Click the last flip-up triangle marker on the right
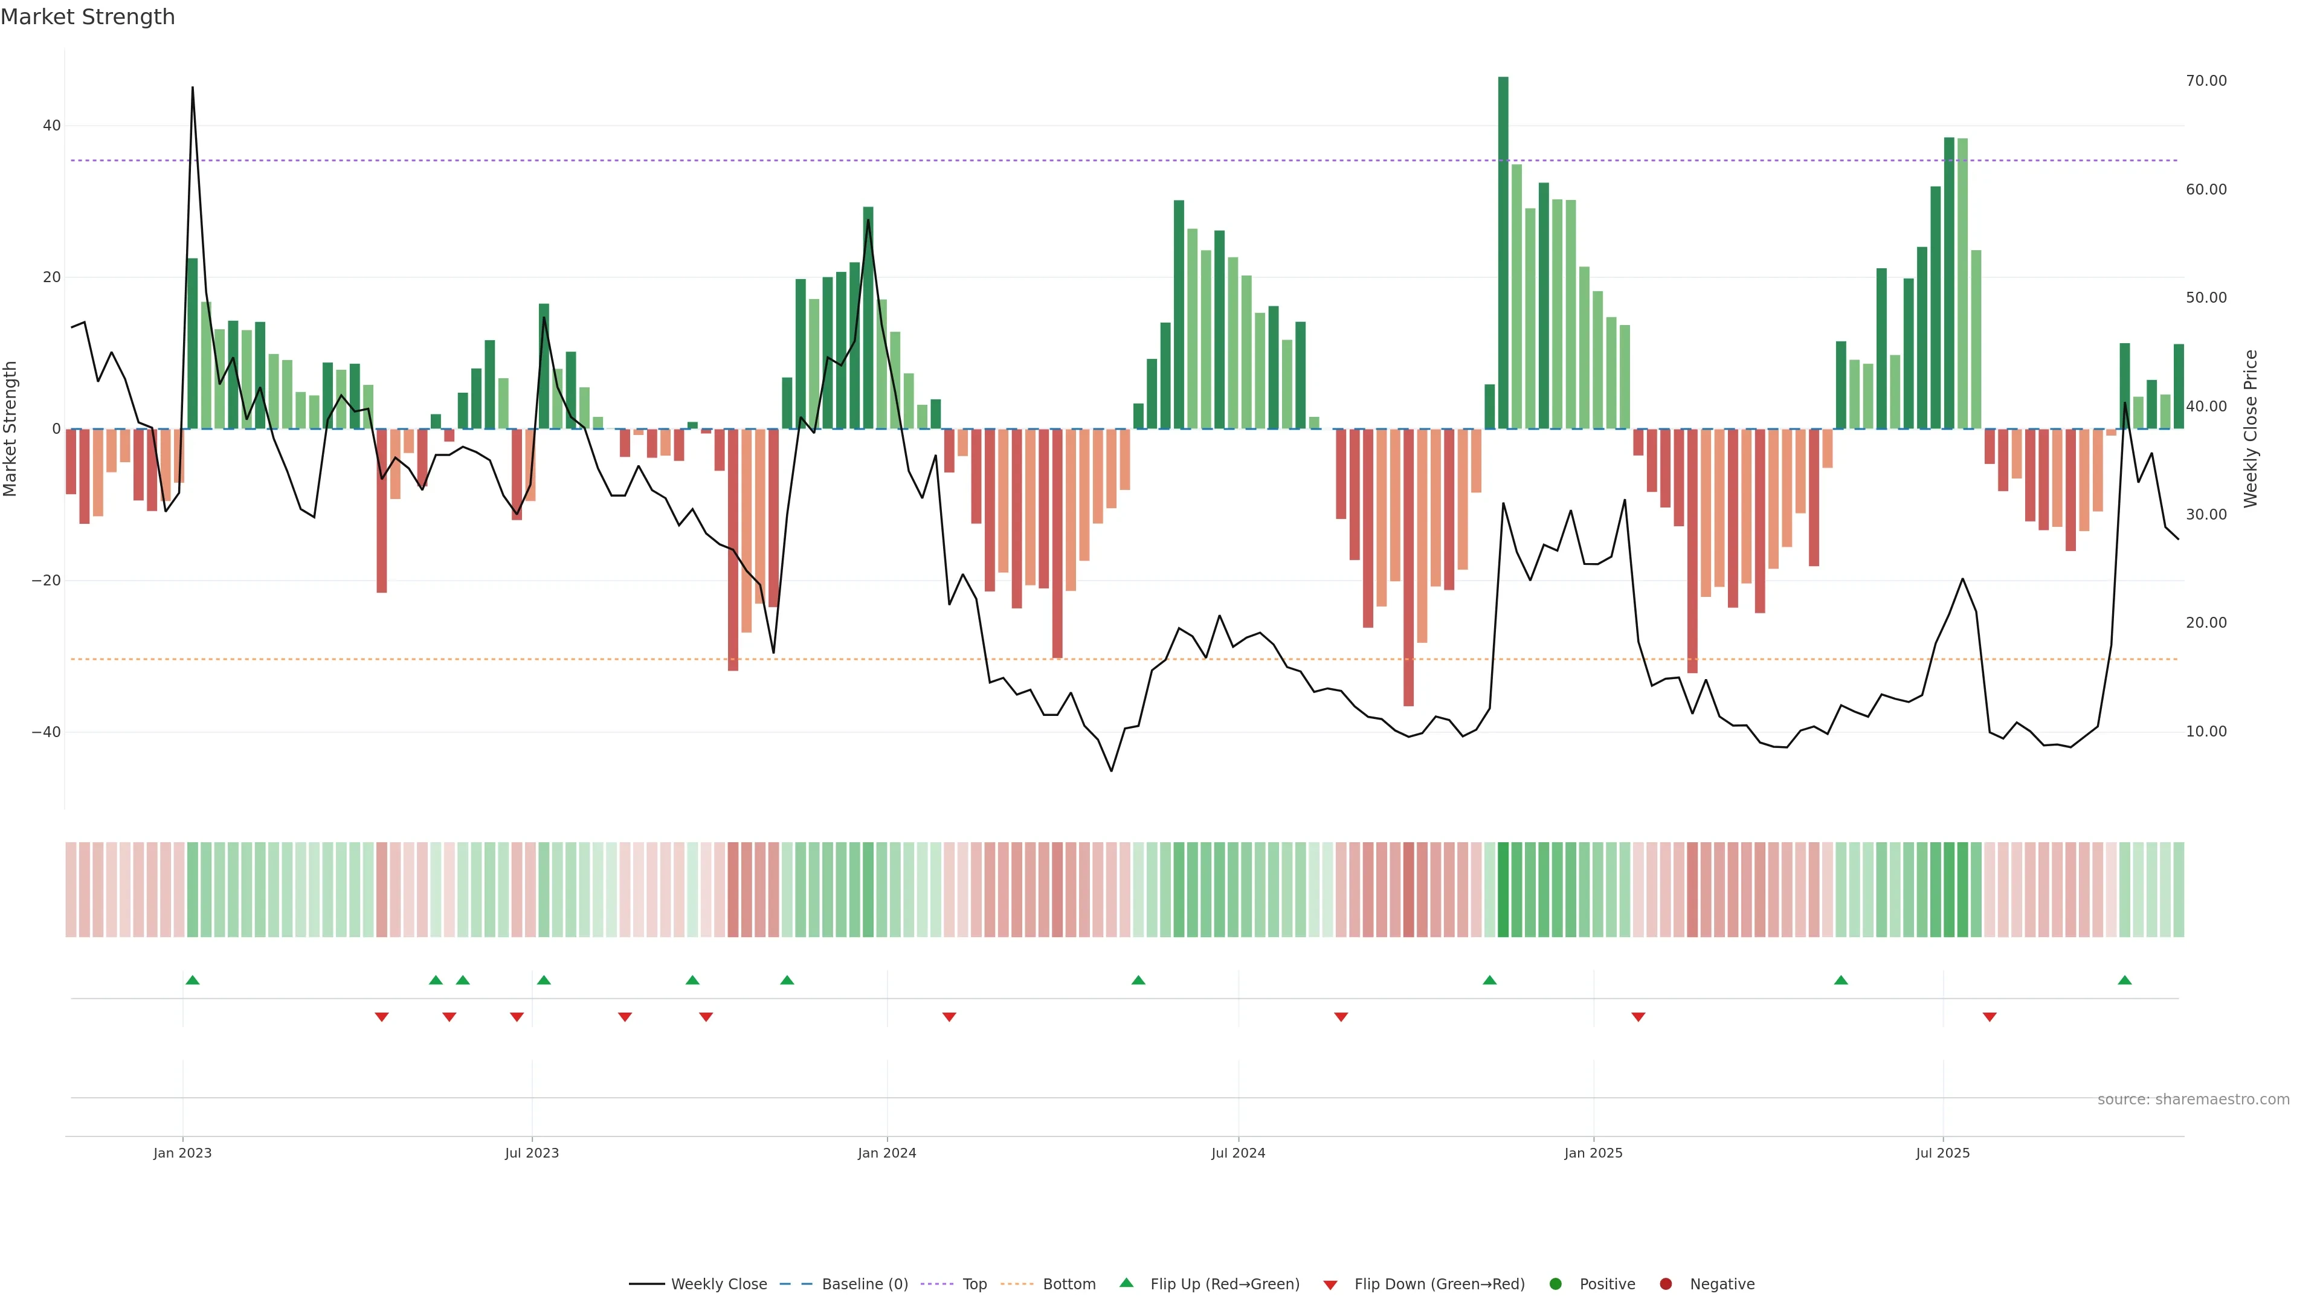Image resolution: width=2320 pixels, height=1305 pixels. 2125,980
